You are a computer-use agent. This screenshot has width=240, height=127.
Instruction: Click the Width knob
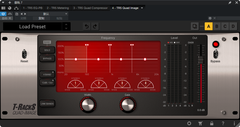[x=88, y=105]
